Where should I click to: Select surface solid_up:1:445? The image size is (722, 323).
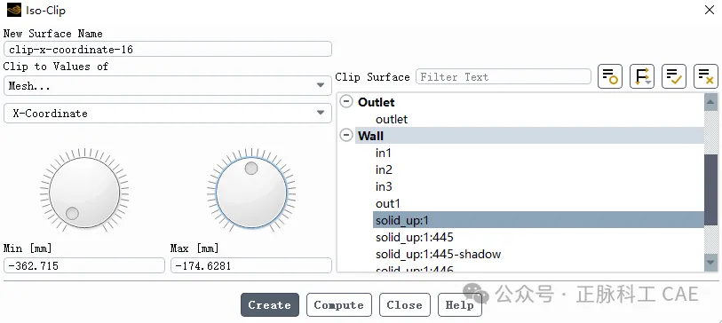pos(415,237)
